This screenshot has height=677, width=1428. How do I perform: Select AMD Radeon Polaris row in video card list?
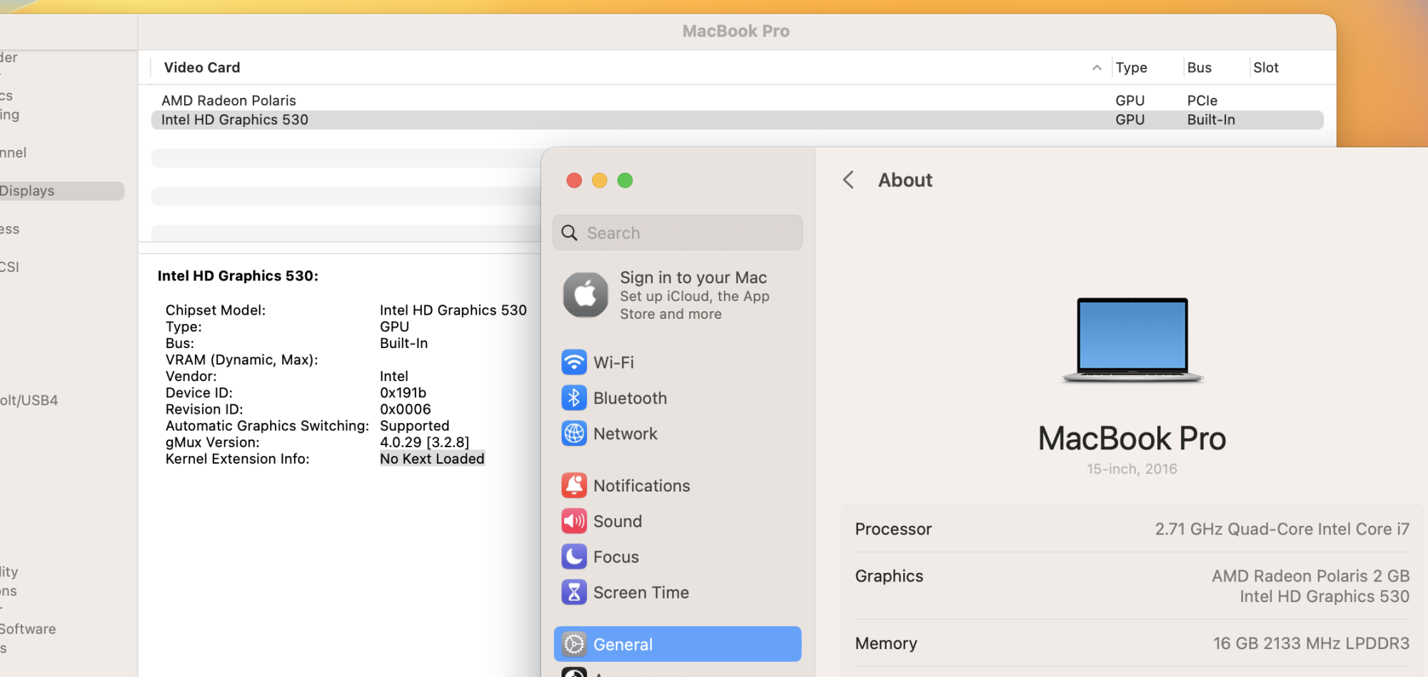737,101
